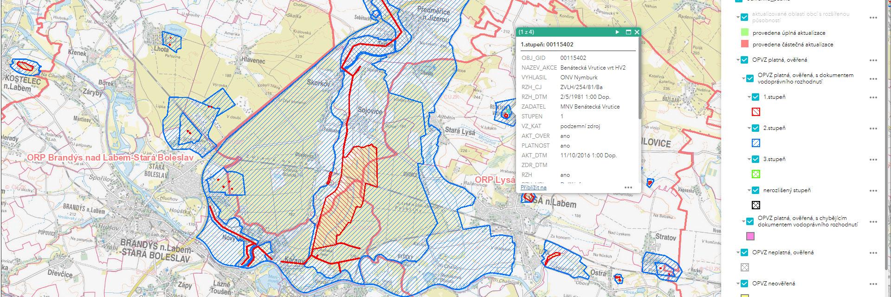Screen dimensions: 891x297
Task: Open options menu for 'nerozlišený stupeň' layer
Action: click(x=873, y=191)
